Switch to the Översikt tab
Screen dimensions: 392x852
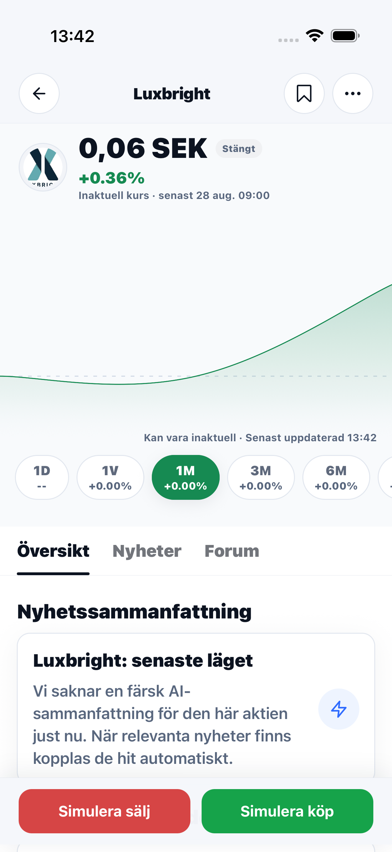tap(53, 551)
